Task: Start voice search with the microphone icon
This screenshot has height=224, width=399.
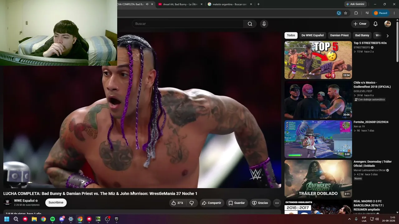Action: click(264, 24)
